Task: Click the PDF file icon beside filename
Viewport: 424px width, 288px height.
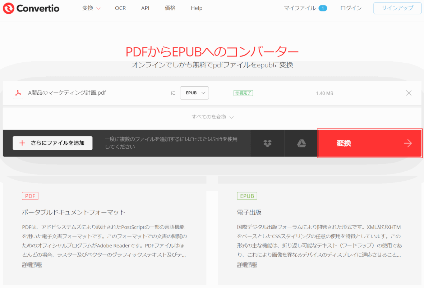Action: click(x=18, y=93)
